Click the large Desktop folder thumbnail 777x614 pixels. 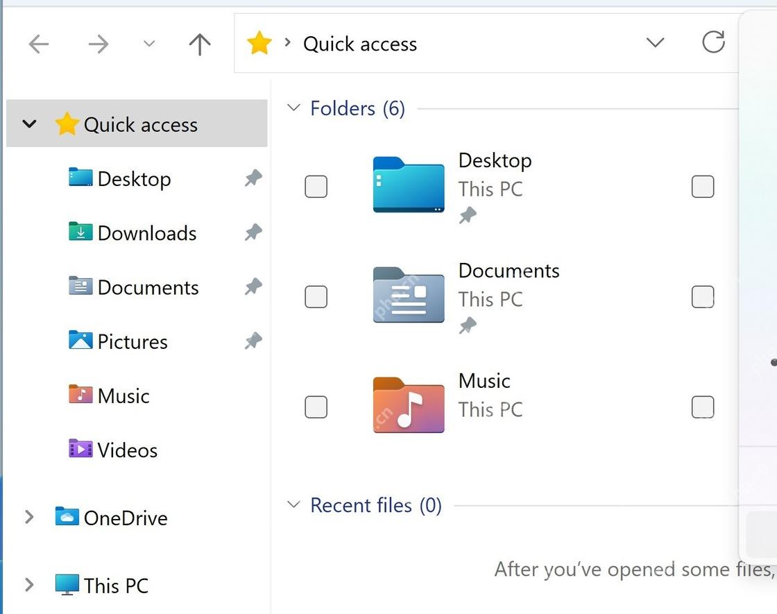[x=409, y=185]
